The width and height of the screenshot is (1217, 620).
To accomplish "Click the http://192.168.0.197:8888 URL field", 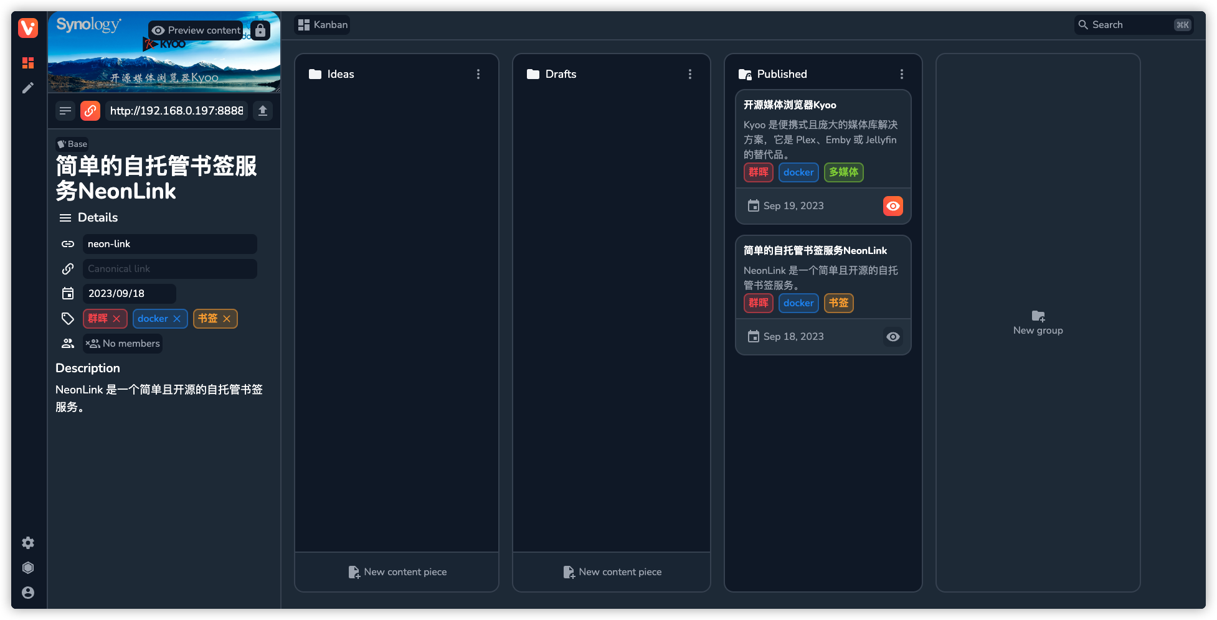I will 177,111.
